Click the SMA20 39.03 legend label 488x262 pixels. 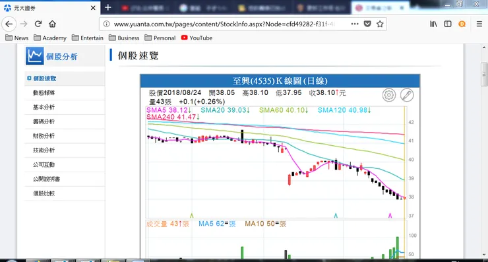coord(226,110)
